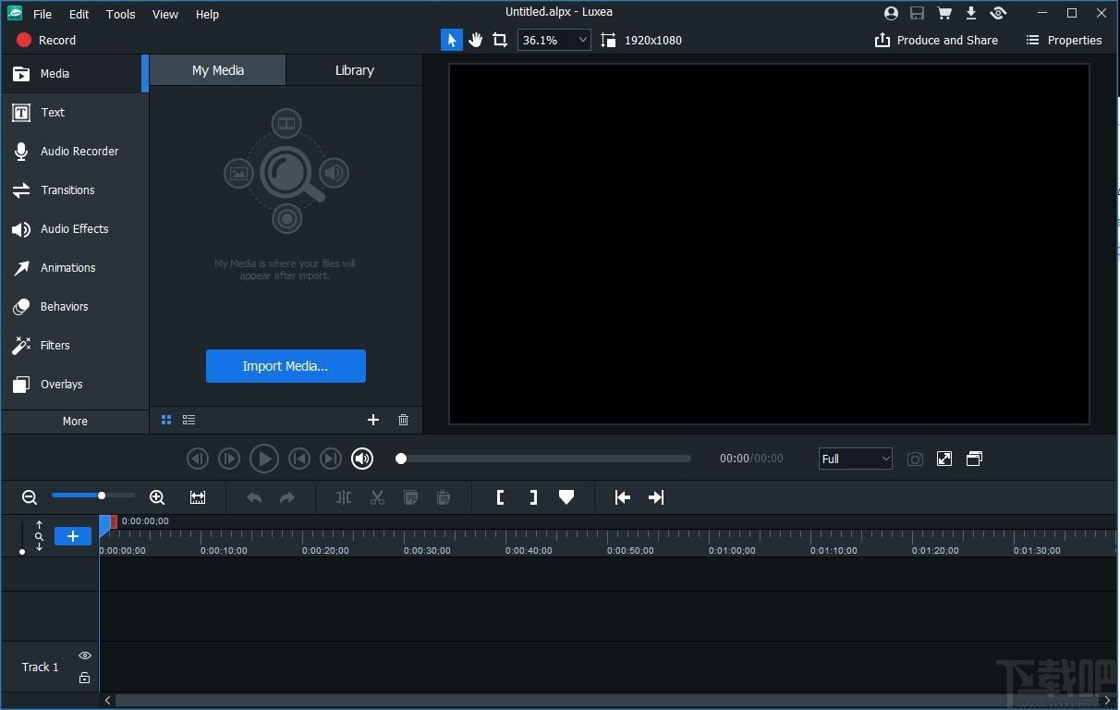Image resolution: width=1120 pixels, height=710 pixels.
Task: Select the hand pan tool
Action: coord(476,40)
